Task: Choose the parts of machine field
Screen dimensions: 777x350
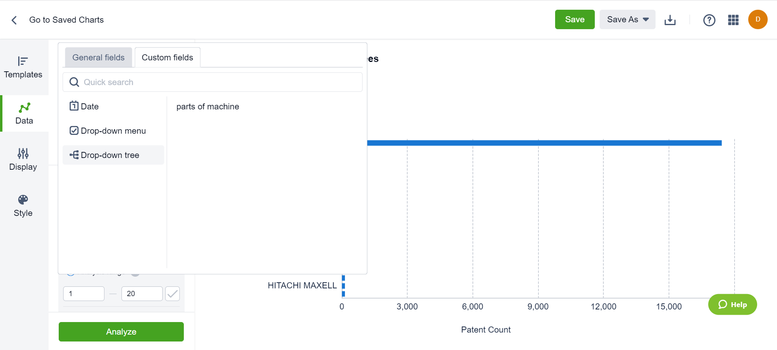Action: tap(208, 107)
